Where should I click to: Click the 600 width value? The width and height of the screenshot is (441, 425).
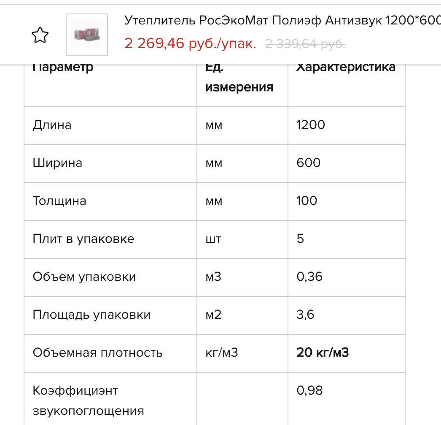click(x=309, y=163)
